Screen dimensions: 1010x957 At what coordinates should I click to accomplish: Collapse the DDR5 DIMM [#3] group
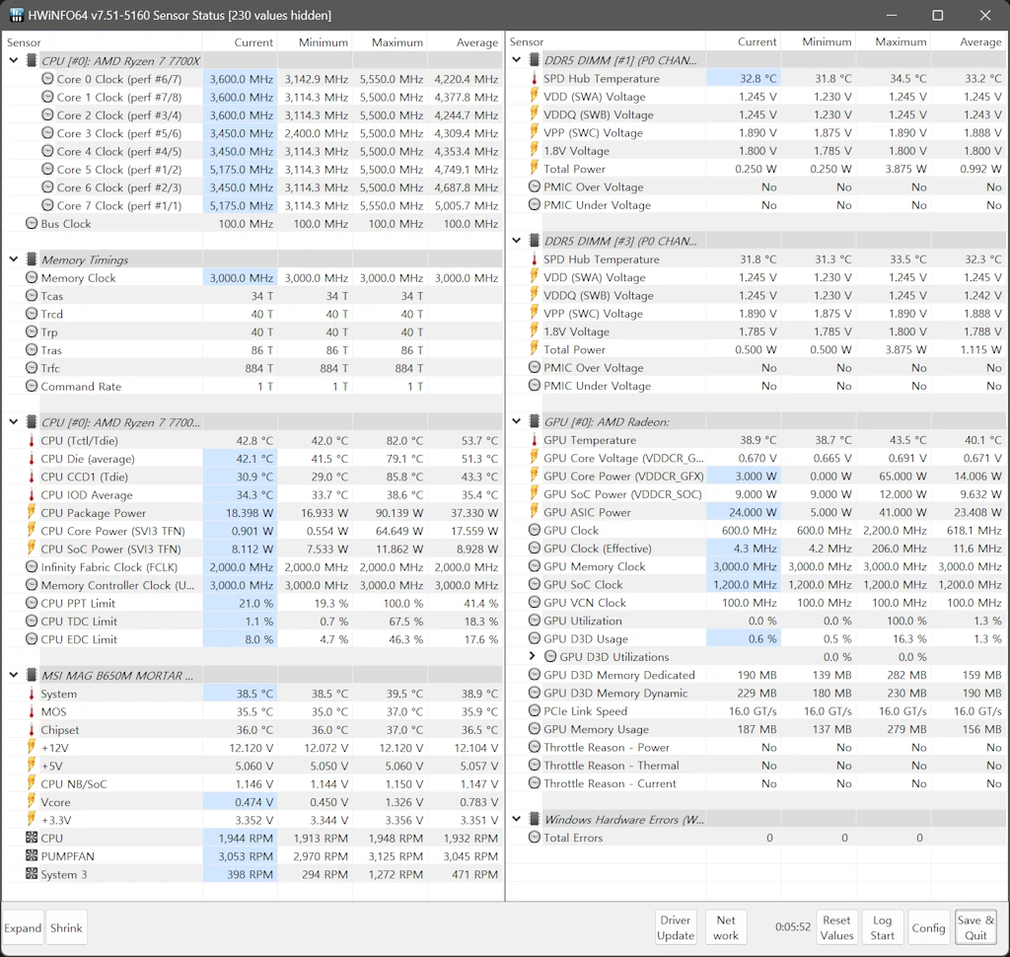click(517, 241)
